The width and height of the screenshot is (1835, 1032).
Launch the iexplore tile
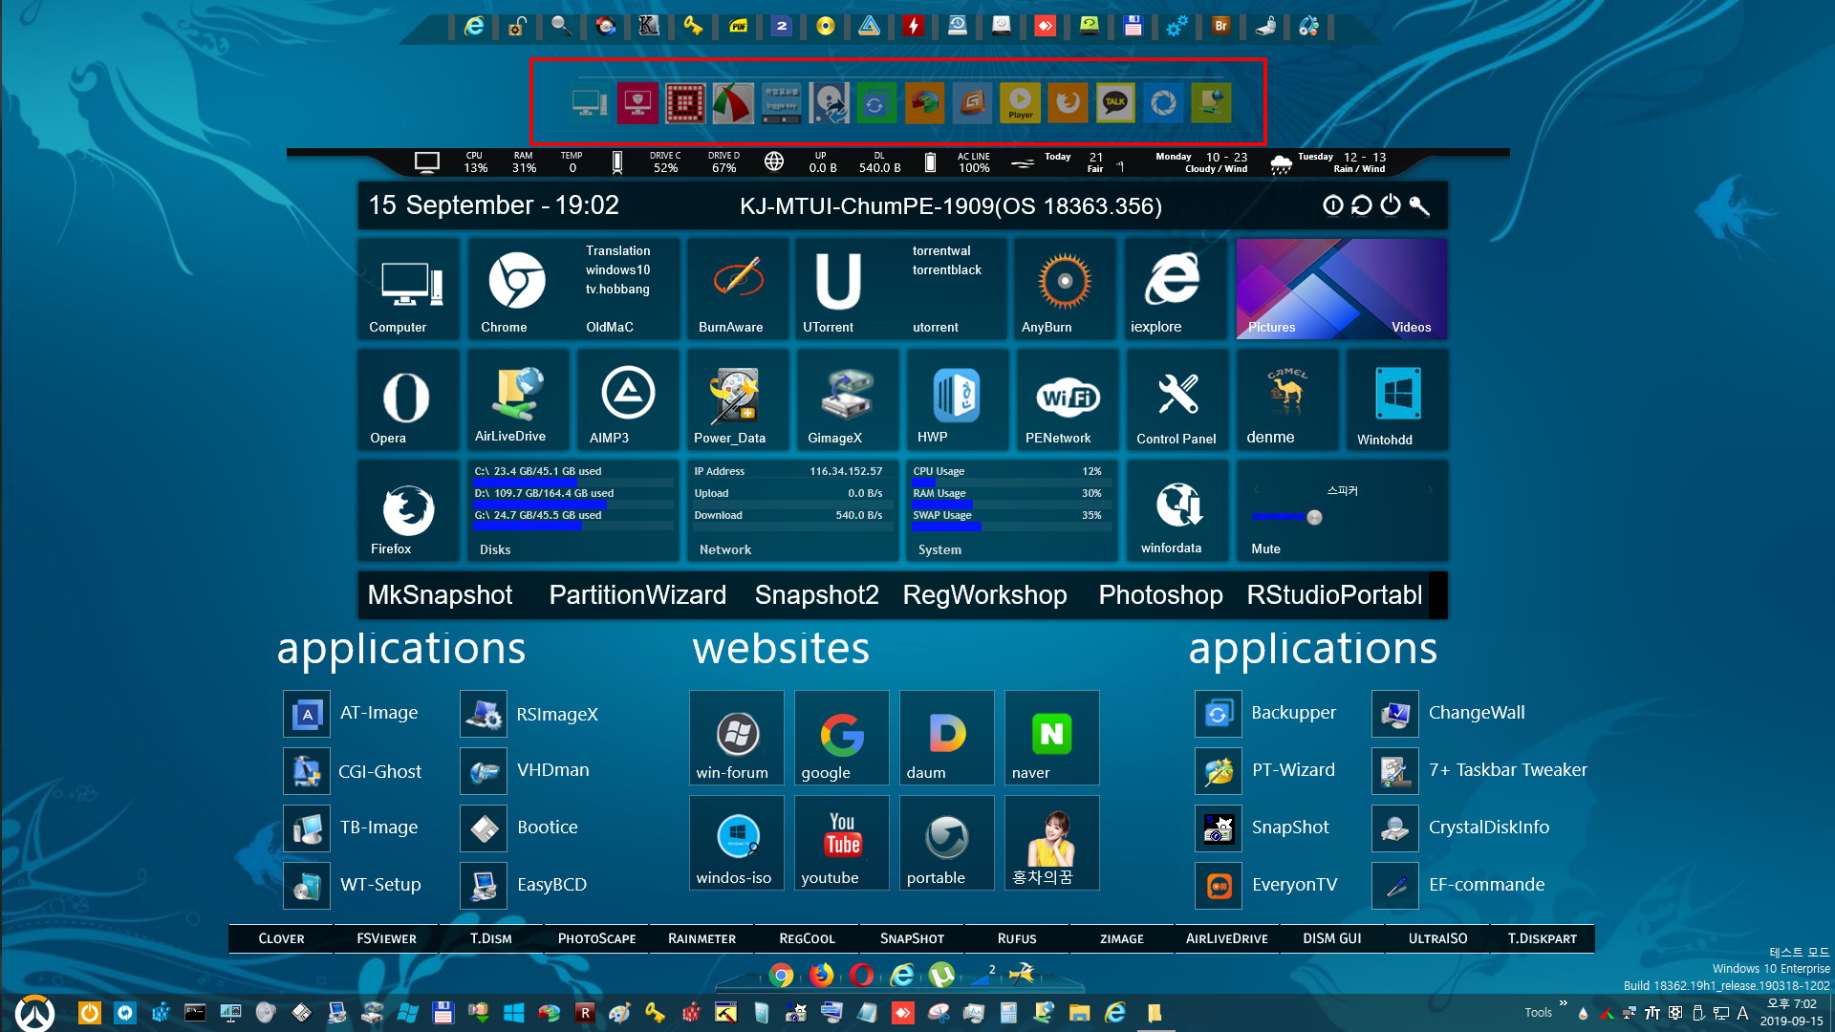click(x=1175, y=289)
